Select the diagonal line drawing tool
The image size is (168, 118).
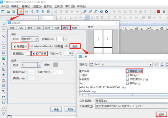point(4,36)
